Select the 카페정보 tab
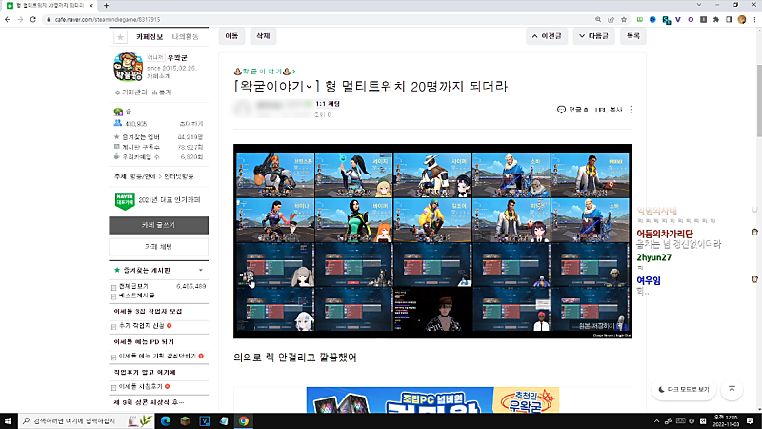Screen dimensions: 762x429 (x=150, y=37)
